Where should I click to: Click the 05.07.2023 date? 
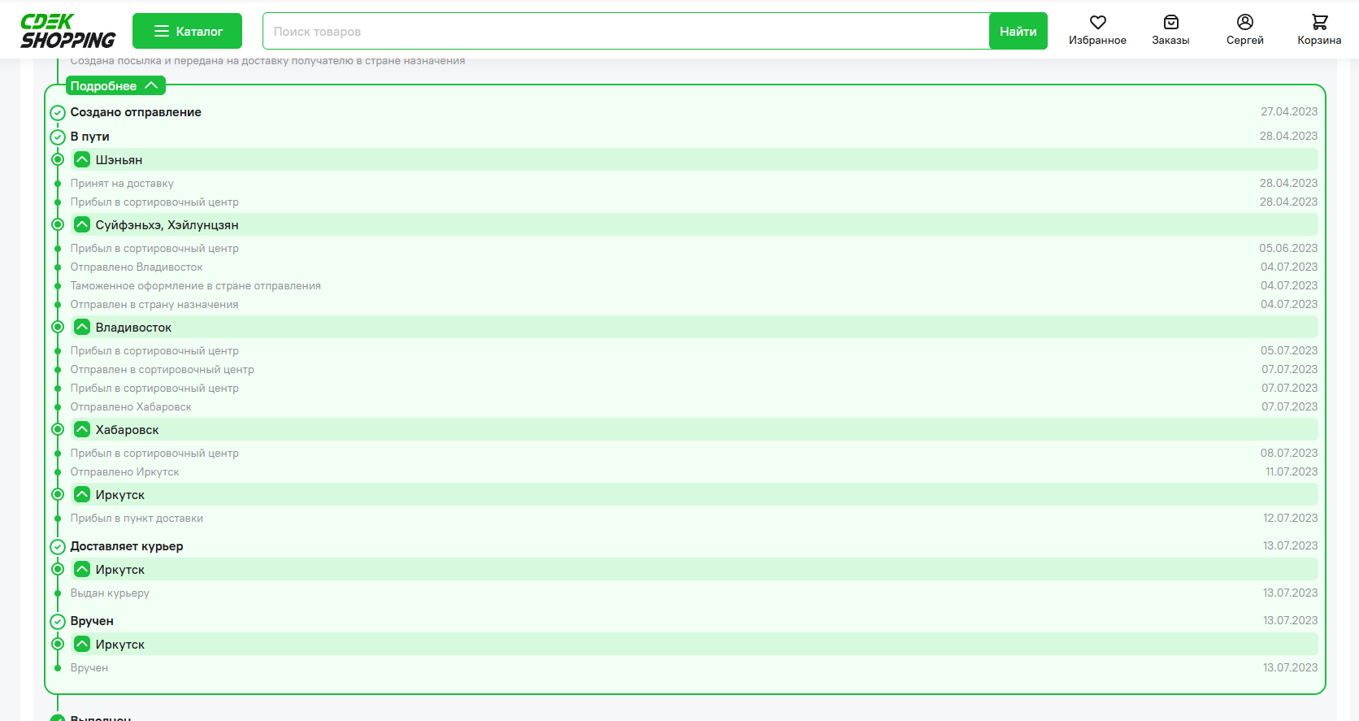click(1289, 350)
